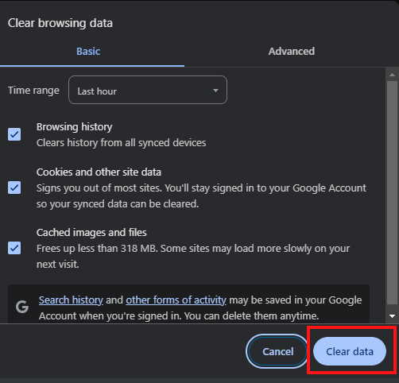Uncheck Cached images and files checkbox
399x383 pixels.
(14, 248)
